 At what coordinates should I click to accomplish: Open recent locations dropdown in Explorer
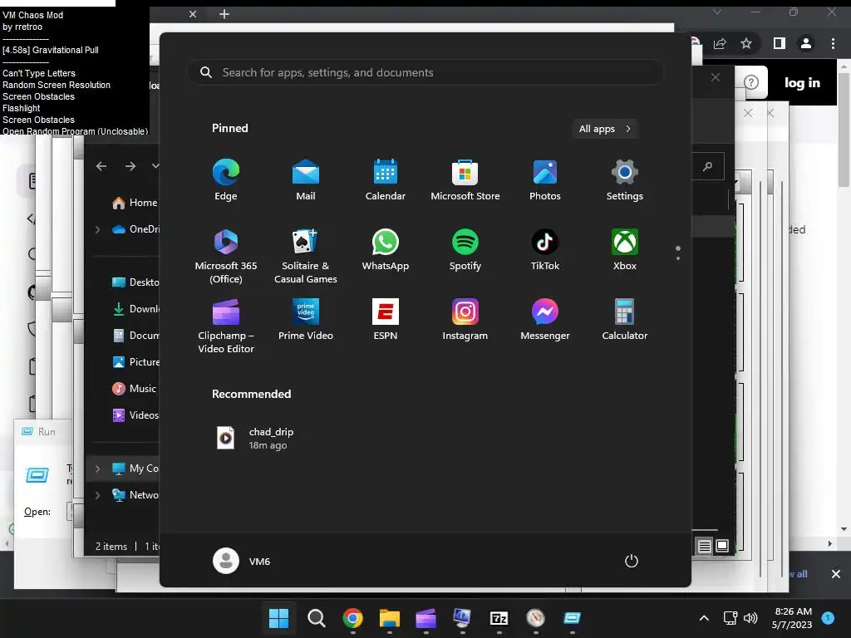(x=155, y=165)
